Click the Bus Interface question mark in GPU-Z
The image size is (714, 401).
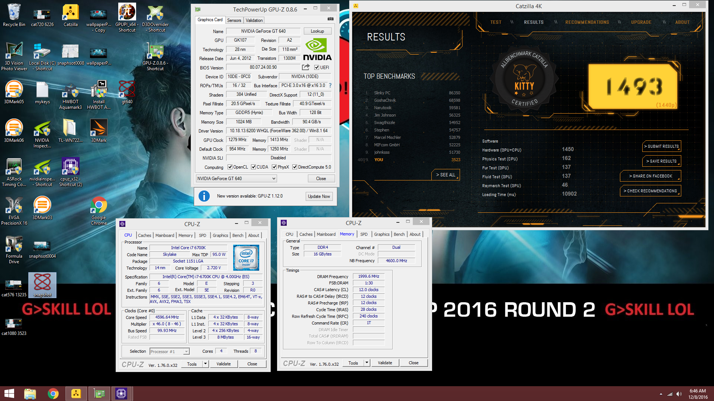[330, 85]
